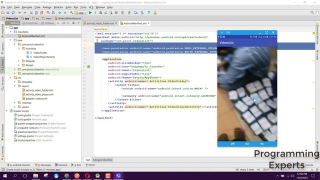Click the Paste icon in toolbar

point(41,12)
